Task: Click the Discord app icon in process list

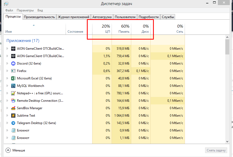Action: coord(13,63)
